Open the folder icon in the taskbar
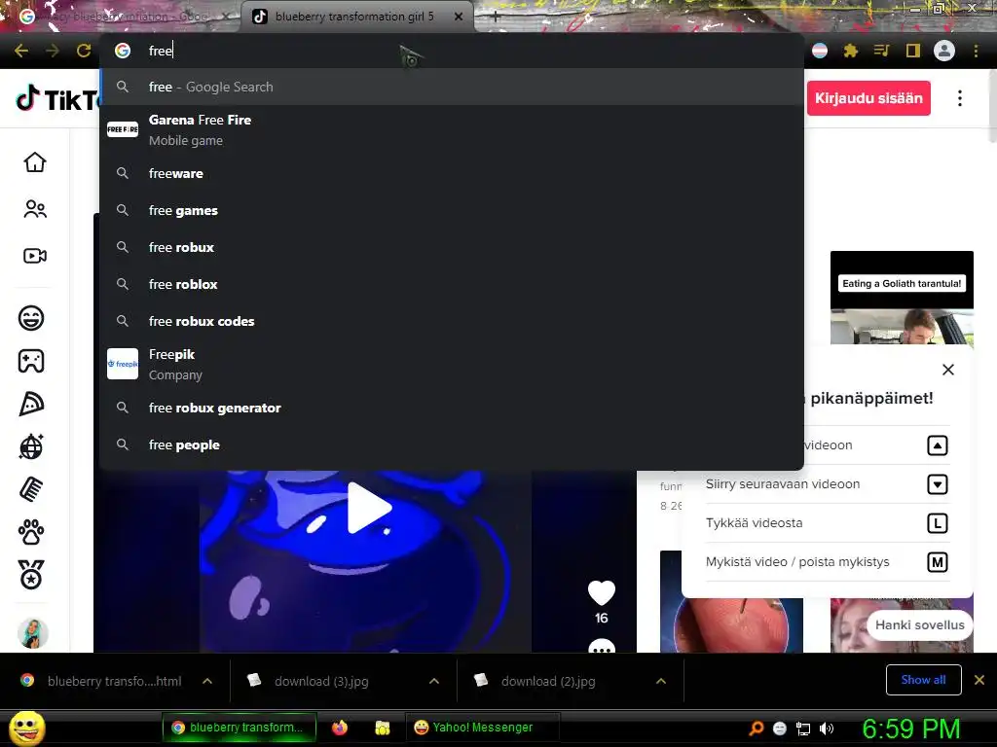Image resolution: width=997 pixels, height=747 pixels. 382,728
